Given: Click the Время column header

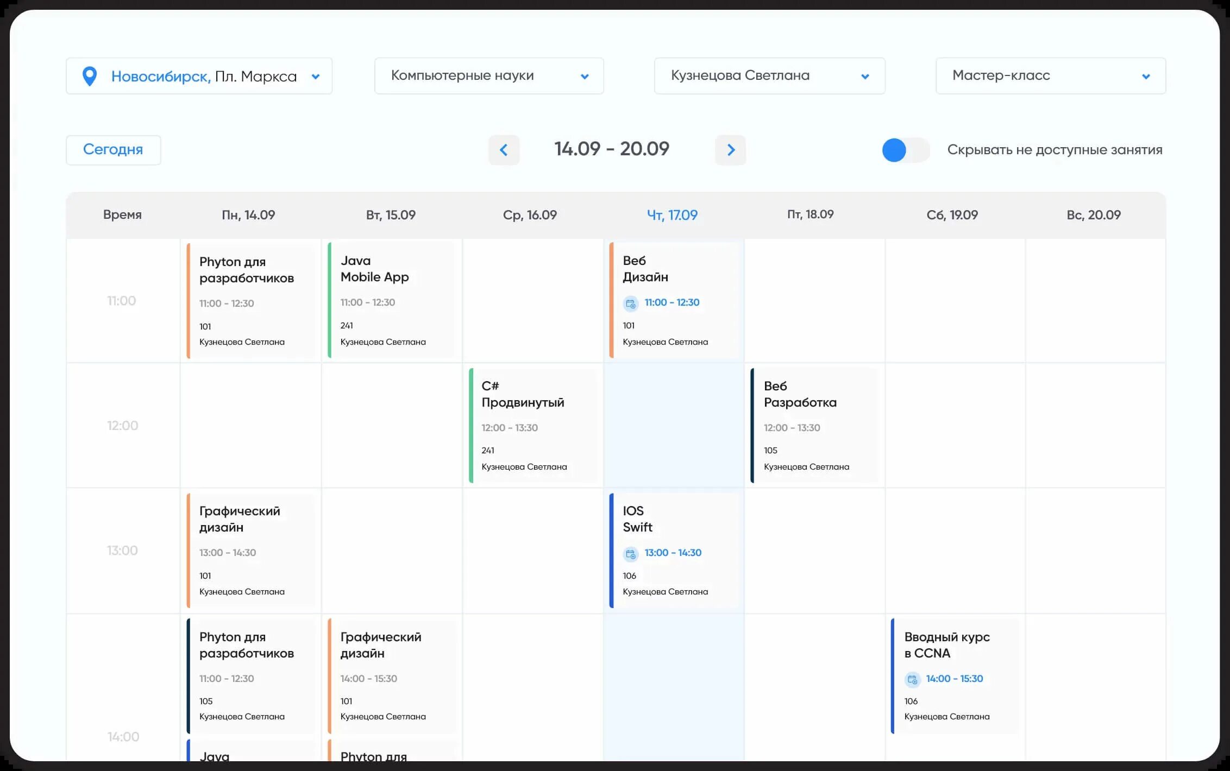Looking at the screenshot, I should pyautogui.click(x=122, y=214).
